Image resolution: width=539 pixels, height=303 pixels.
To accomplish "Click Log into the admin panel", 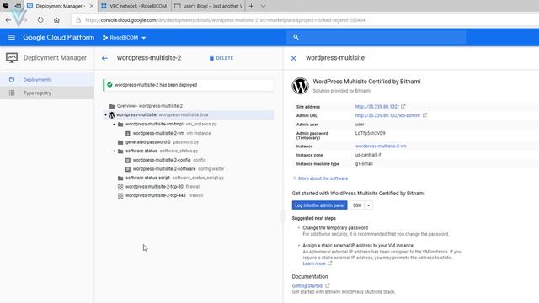I will click(x=319, y=205).
